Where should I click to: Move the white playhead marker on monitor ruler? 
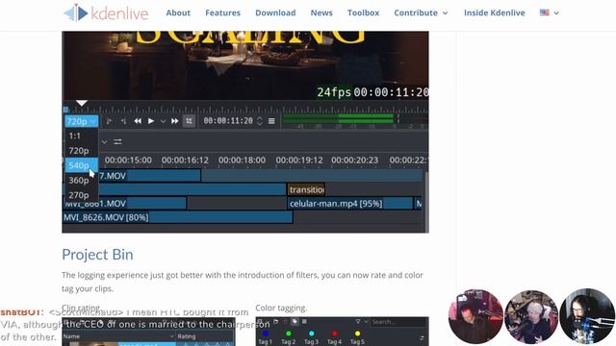pyautogui.click(x=81, y=103)
